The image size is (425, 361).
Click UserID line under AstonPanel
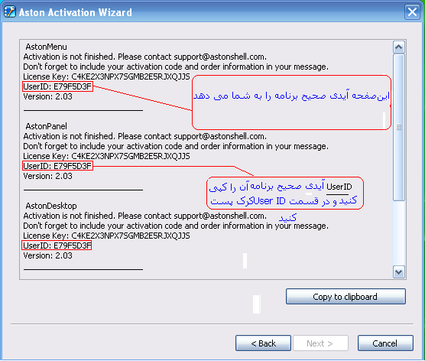pos(57,166)
